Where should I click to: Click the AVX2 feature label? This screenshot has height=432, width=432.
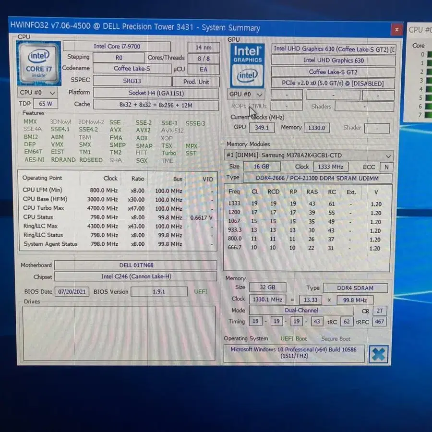click(143, 130)
